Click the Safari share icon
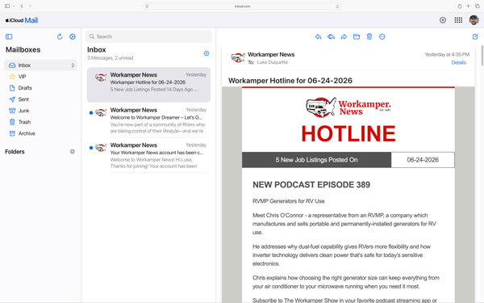 tap(460, 6)
